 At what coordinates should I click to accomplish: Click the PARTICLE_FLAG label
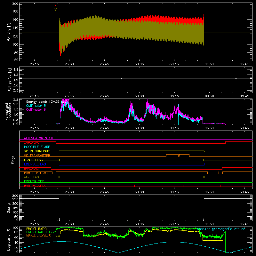pyautogui.click(x=36, y=173)
